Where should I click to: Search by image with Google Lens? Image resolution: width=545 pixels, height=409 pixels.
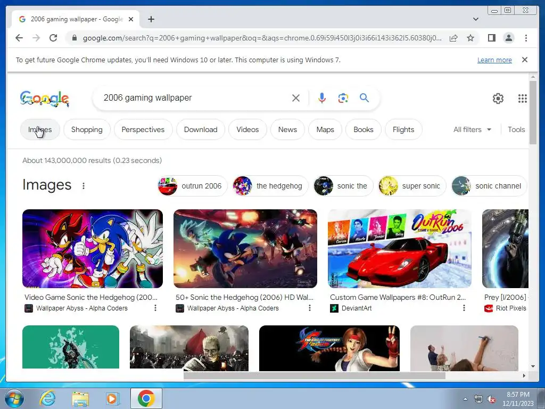pos(343,98)
